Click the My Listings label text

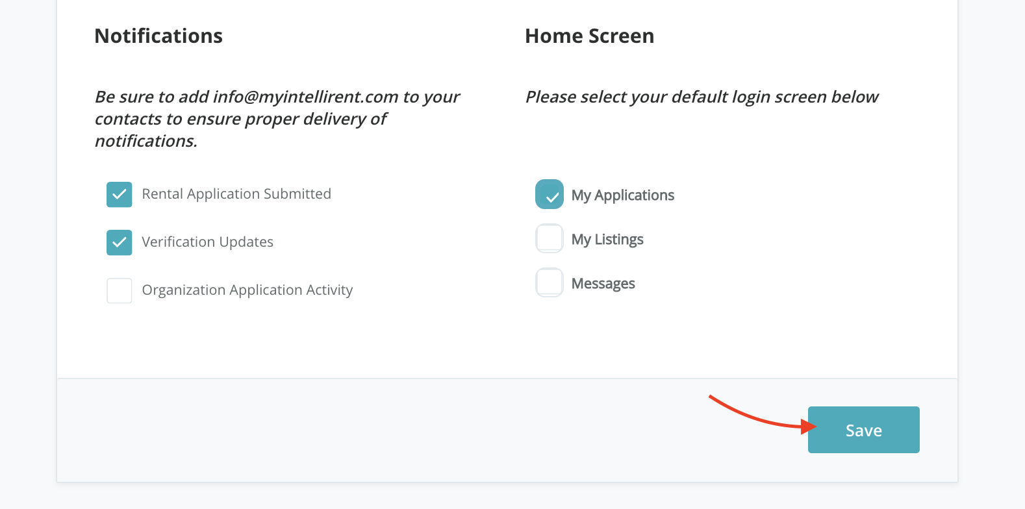click(x=607, y=240)
